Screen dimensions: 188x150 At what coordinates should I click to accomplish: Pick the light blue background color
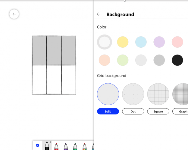click(x=141, y=42)
